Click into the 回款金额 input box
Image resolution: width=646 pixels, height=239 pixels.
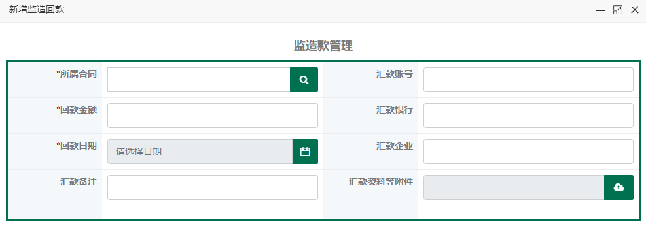tap(213, 116)
